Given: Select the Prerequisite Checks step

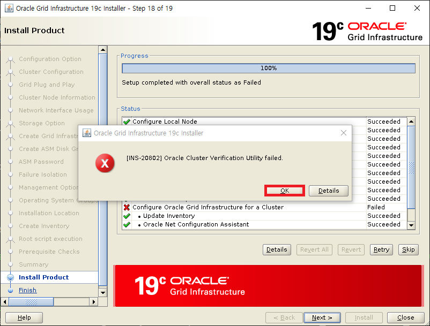Looking at the screenshot, I should click(x=49, y=252).
